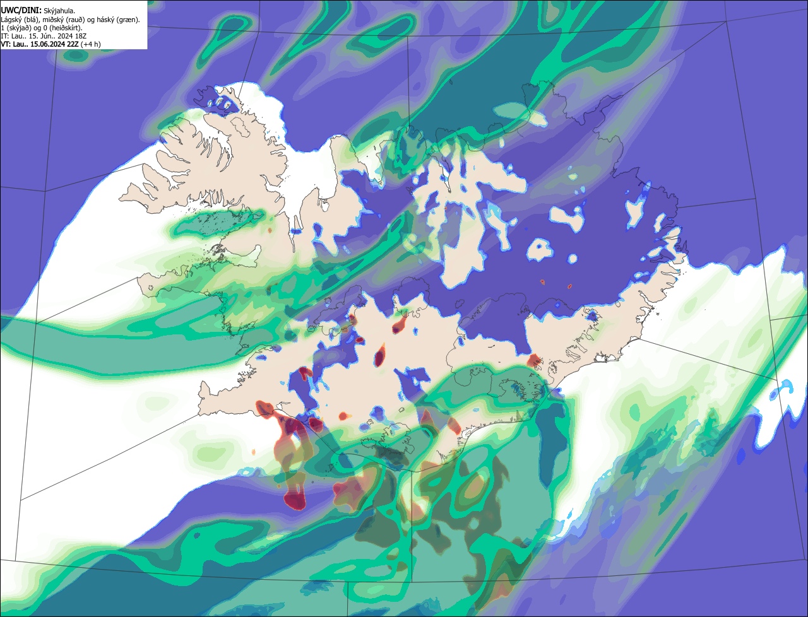Click the "VT: Lau.. 15.06.2024 22Z" valid time
The height and width of the screenshot is (617, 808).
pyautogui.click(x=40, y=44)
